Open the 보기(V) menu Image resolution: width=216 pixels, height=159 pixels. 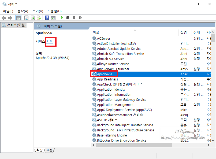click(x=38, y=11)
